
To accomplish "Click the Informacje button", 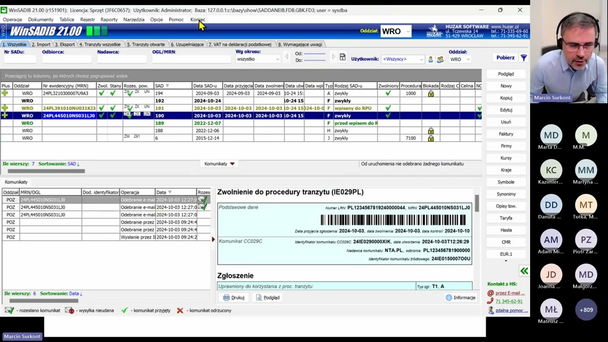I will 460,298.
